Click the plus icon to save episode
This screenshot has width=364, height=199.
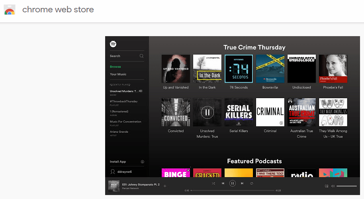(165, 186)
